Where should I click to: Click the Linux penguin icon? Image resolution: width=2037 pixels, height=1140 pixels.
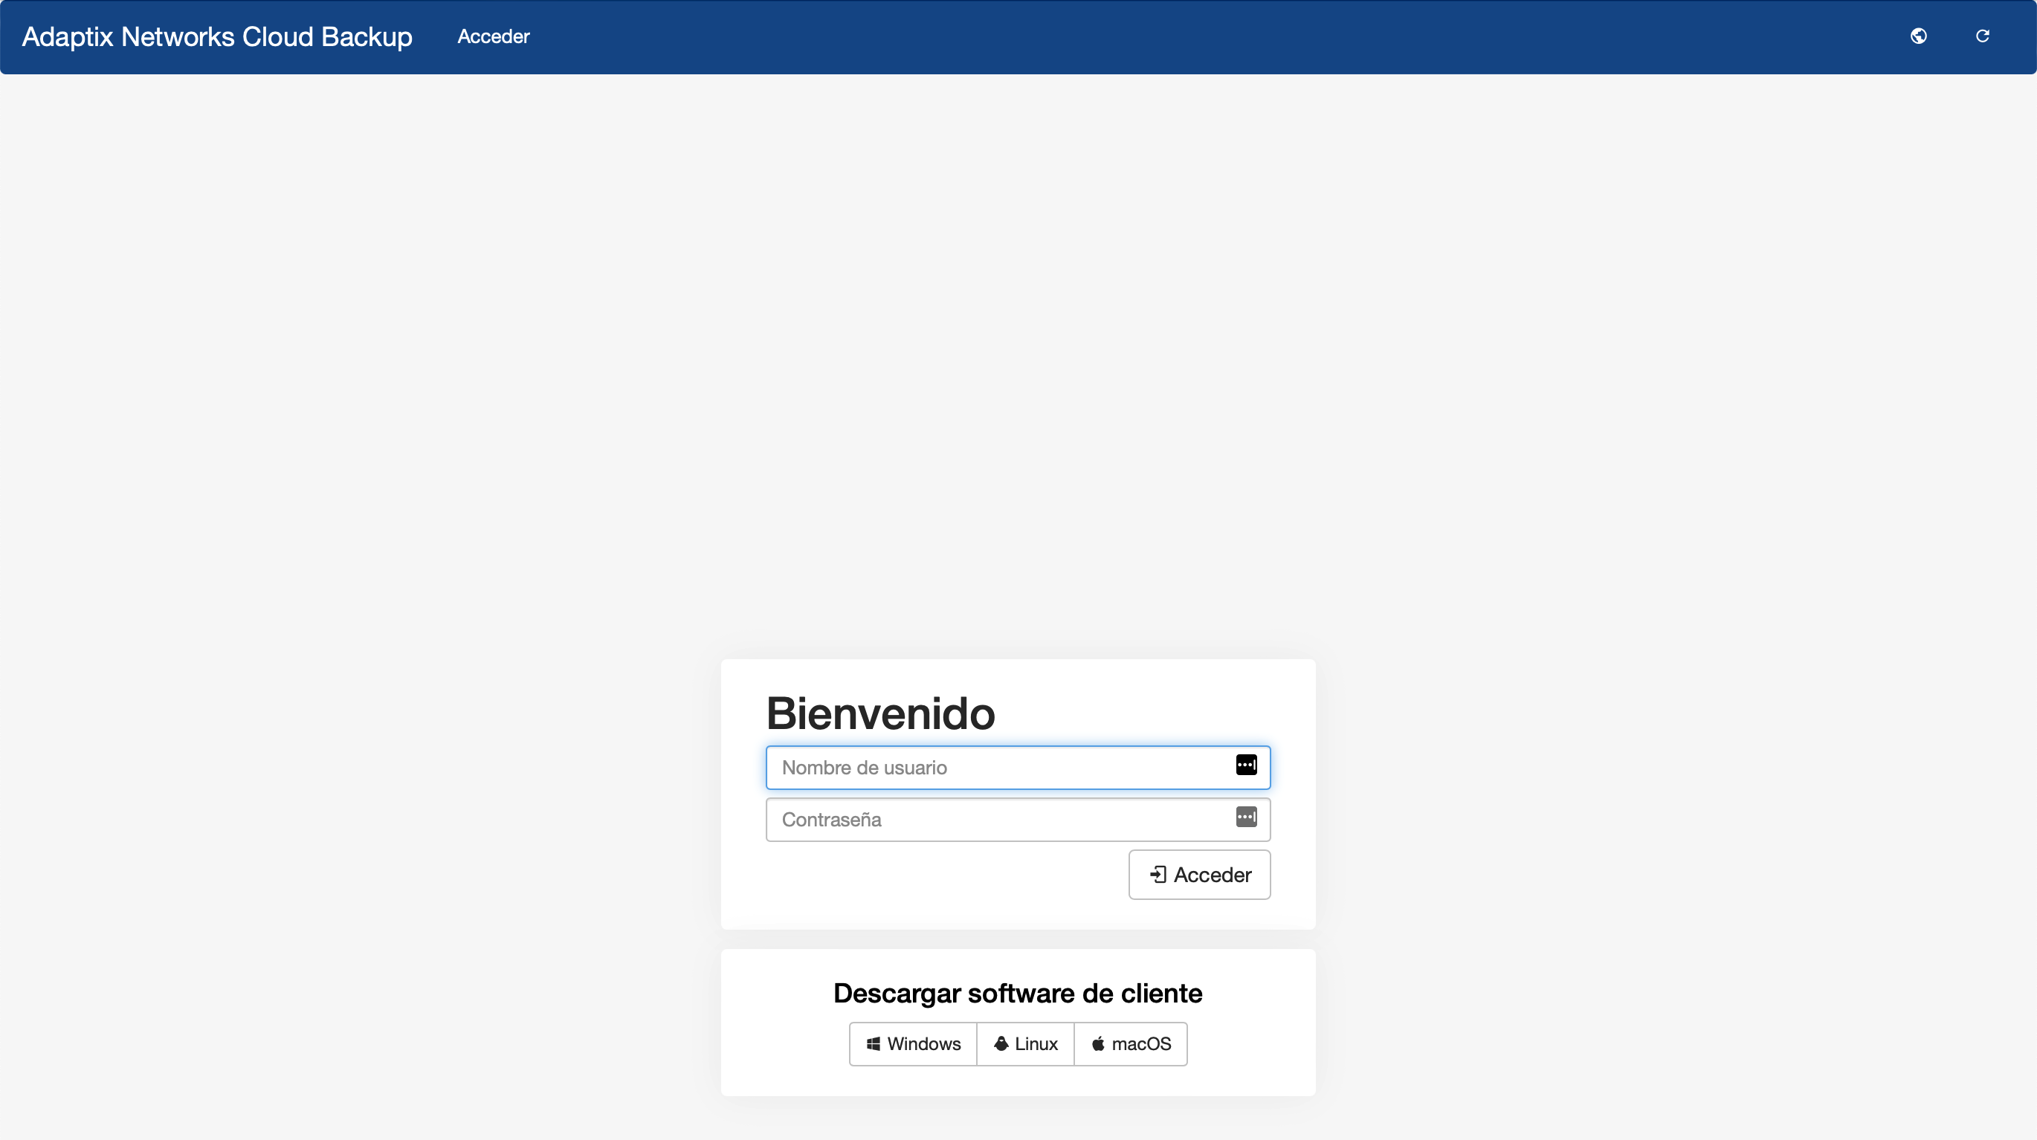1001,1044
